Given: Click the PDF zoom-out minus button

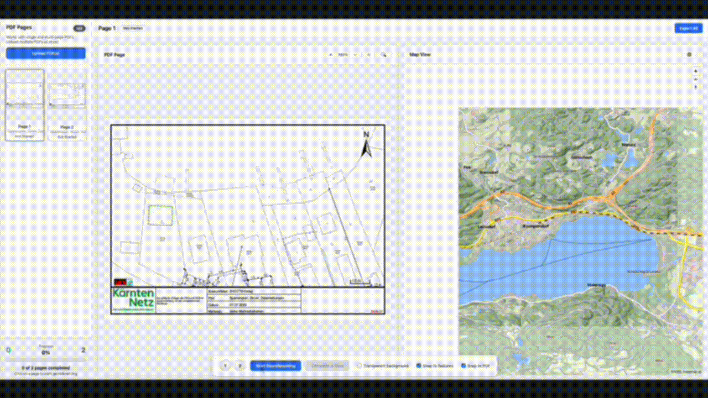Looking at the screenshot, I should click(x=355, y=55).
